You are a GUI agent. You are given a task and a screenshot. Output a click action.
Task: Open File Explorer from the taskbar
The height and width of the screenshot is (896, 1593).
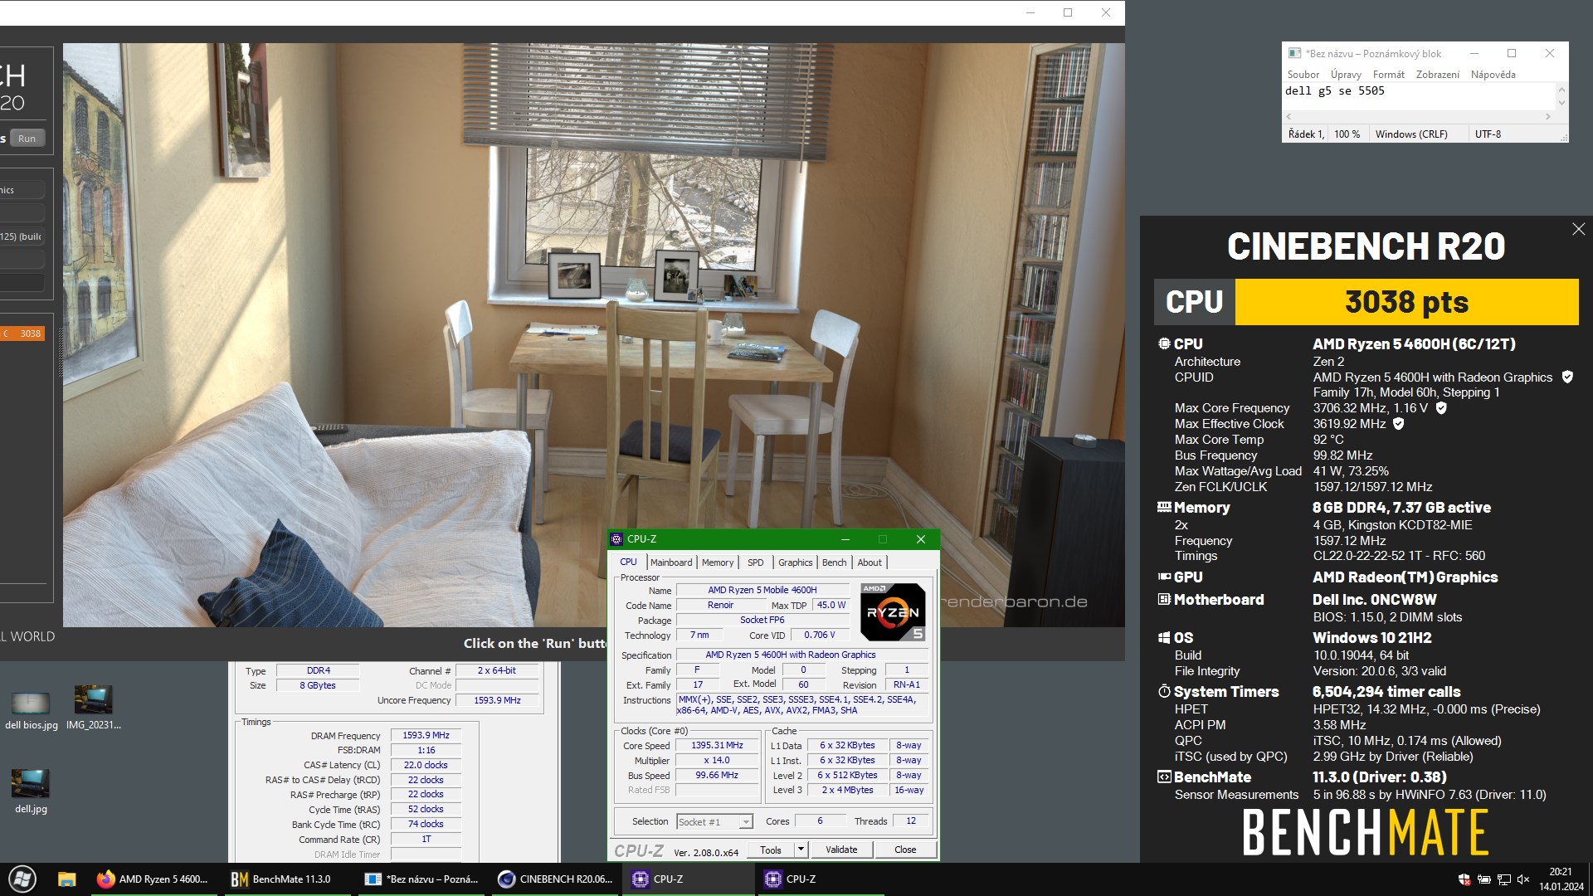(x=67, y=879)
